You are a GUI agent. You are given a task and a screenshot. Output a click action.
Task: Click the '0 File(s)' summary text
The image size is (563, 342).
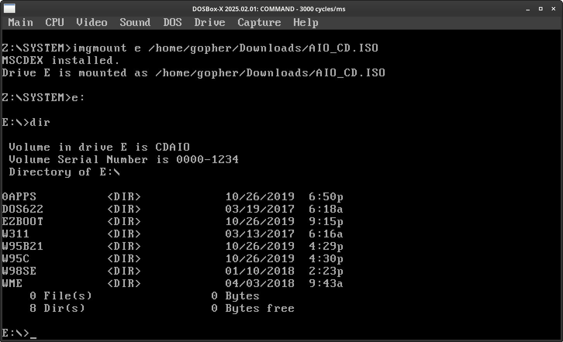(x=61, y=296)
